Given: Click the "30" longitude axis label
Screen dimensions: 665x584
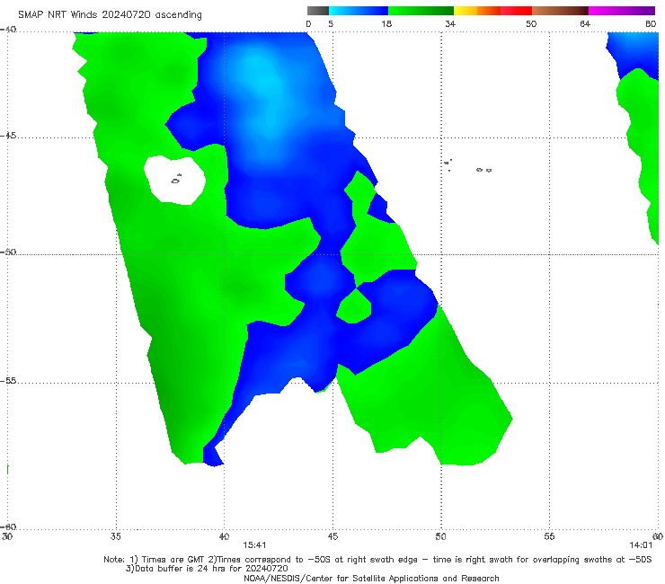Looking at the screenshot, I should coord(7,536).
